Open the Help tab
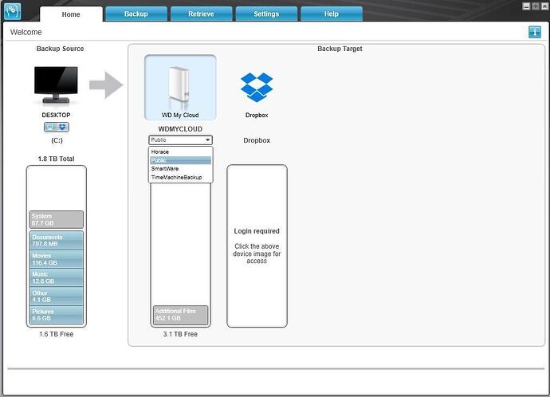Screen dimensions: 550x397 coord(332,14)
